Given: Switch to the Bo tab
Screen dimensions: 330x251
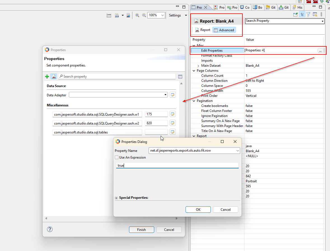Looking at the screenshot, I should pyautogui.click(x=258, y=7).
